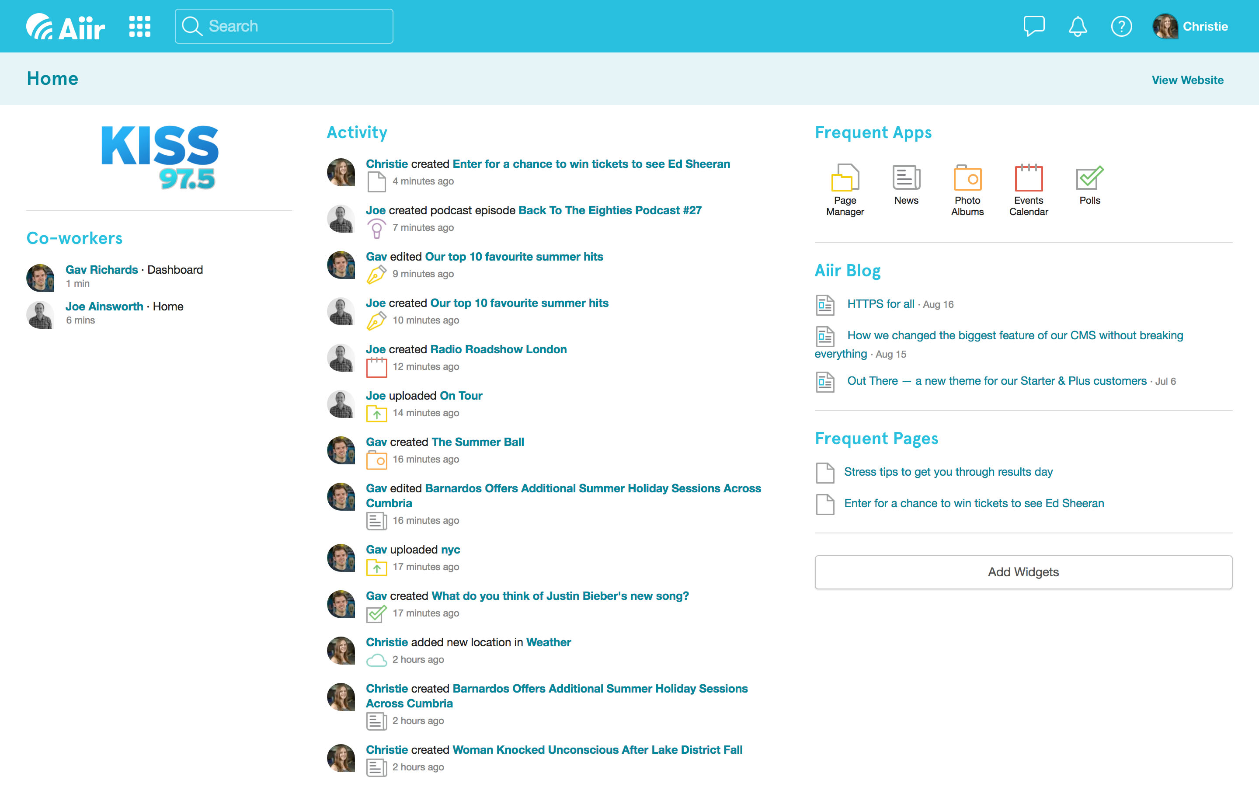Screen dimensions: 1259x787
Task: Open The Summer Ball link
Action: (477, 442)
